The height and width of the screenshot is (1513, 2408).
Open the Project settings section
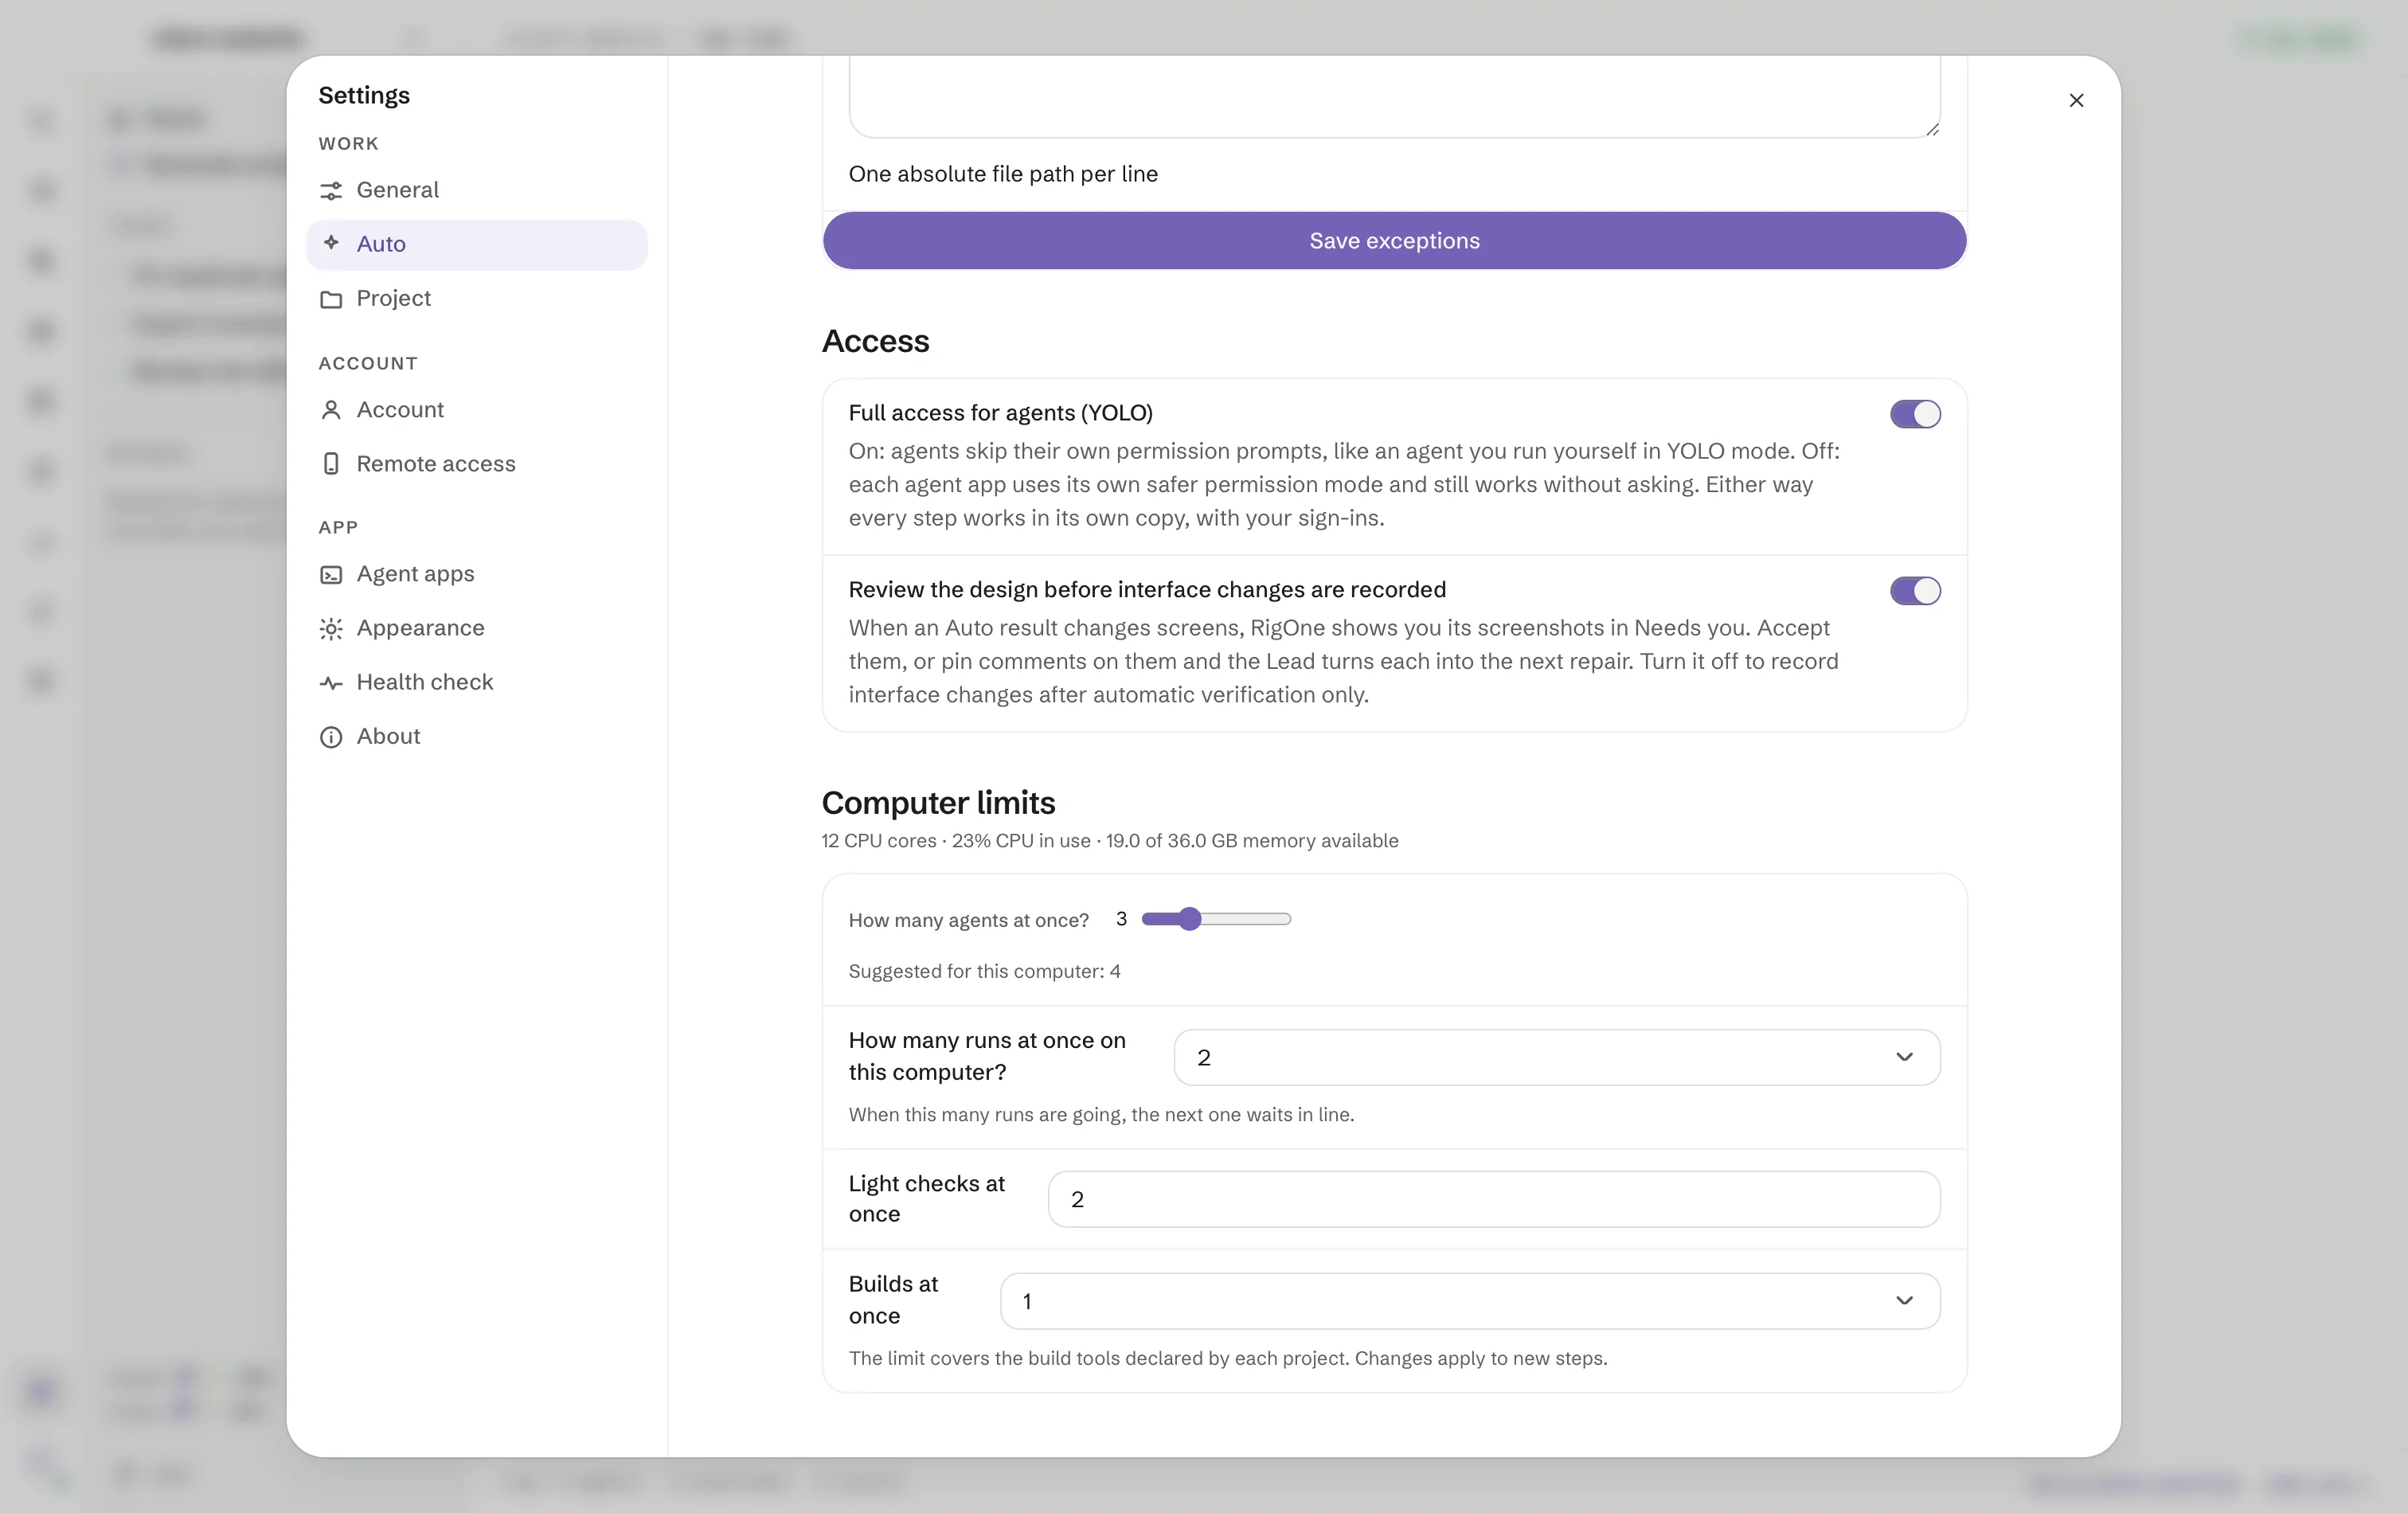click(477, 298)
